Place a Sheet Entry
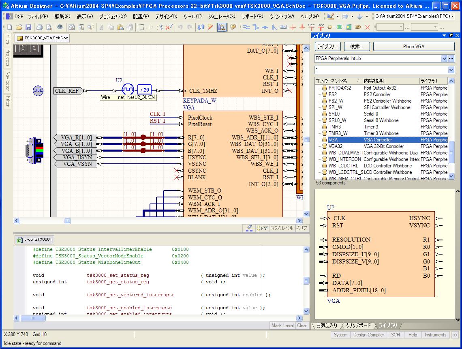 pyautogui.click(x=349, y=28)
